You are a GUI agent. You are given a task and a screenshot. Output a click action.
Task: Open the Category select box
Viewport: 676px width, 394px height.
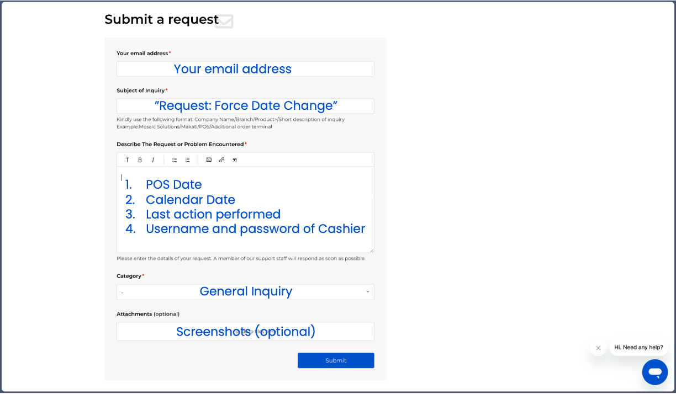pos(245,292)
